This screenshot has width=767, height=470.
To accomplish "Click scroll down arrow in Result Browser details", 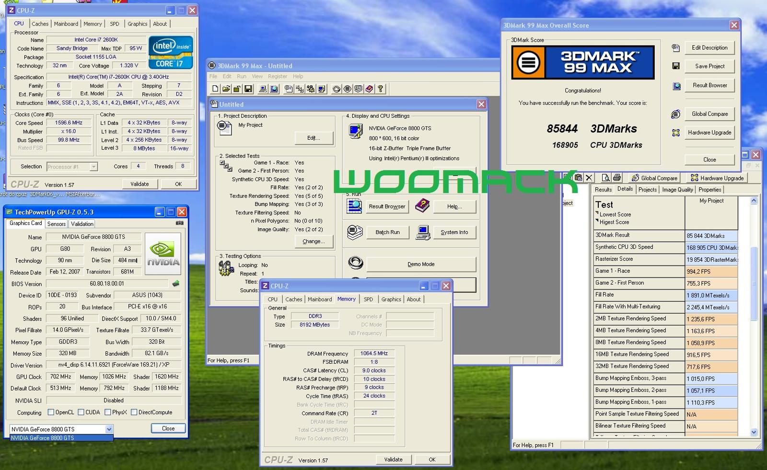I will [754, 432].
